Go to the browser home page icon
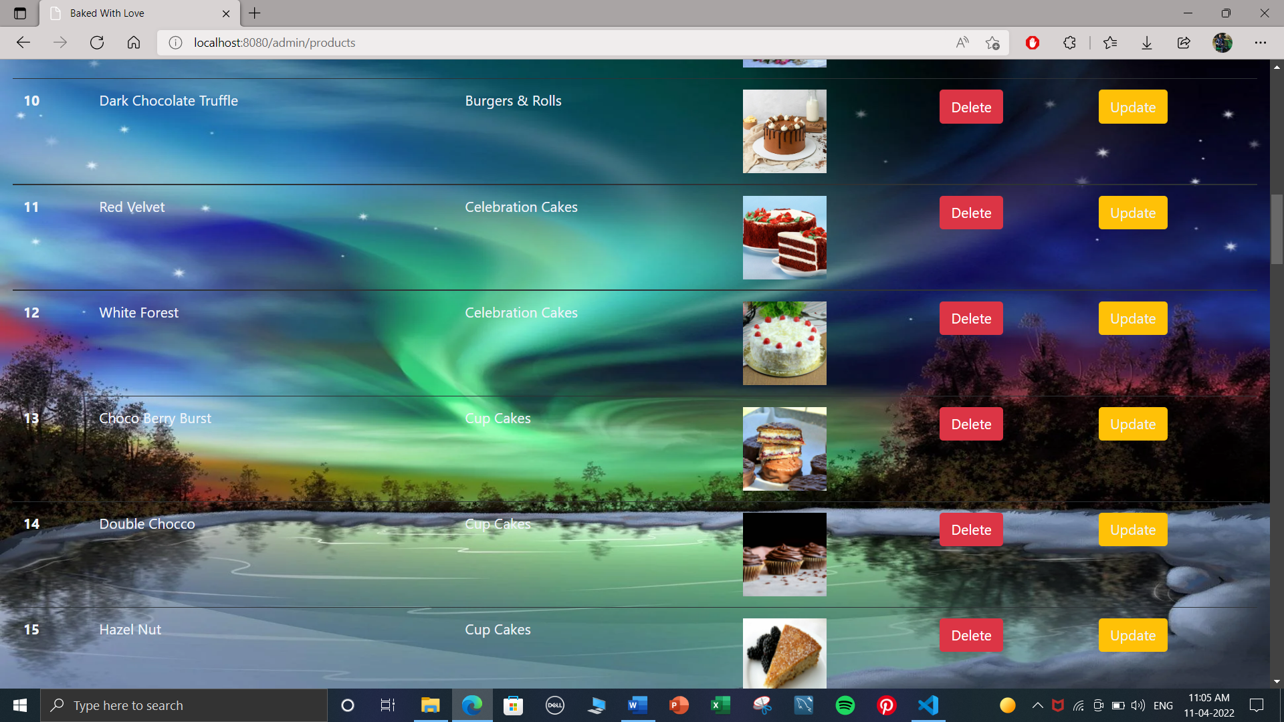 click(134, 43)
